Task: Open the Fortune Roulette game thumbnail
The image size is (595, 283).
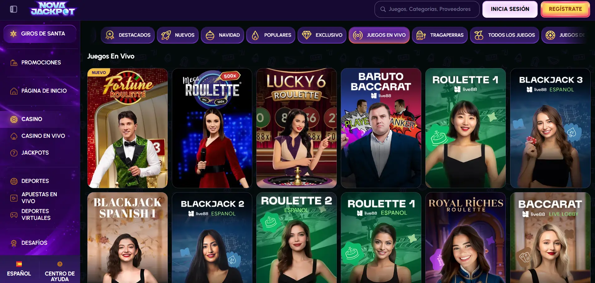Action: [x=128, y=128]
